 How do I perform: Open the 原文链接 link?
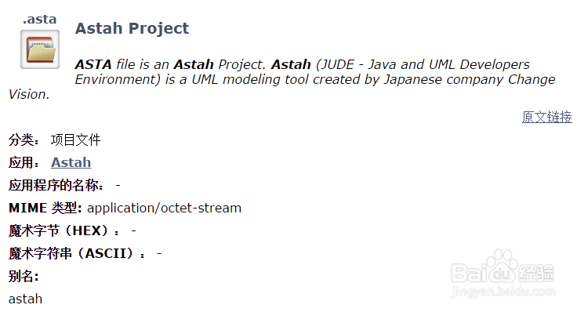pyautogui.click(x=546, y=117)
